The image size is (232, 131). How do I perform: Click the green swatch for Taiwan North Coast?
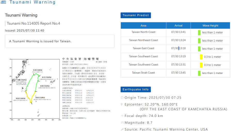(199, 33)
